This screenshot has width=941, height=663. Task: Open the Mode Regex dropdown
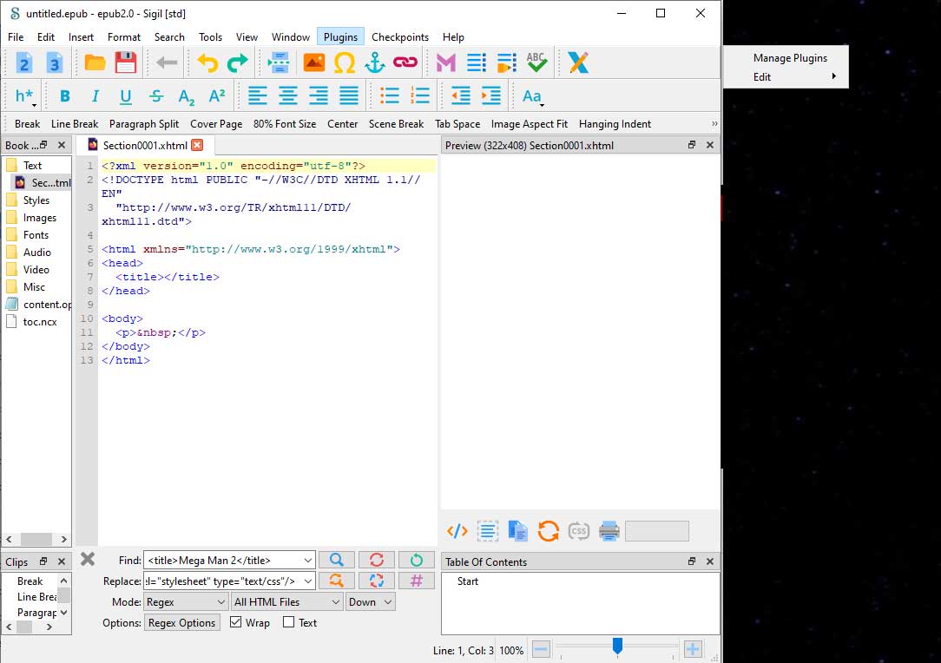[x=186, y=602]
